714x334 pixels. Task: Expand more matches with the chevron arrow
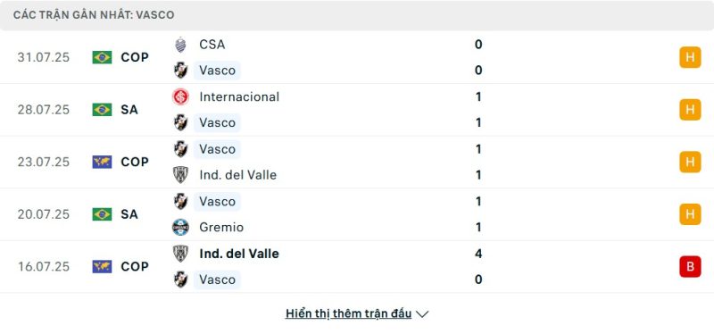422,314
